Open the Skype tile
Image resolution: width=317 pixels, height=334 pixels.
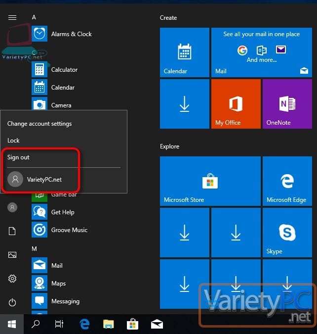click(x=287, y=233)
